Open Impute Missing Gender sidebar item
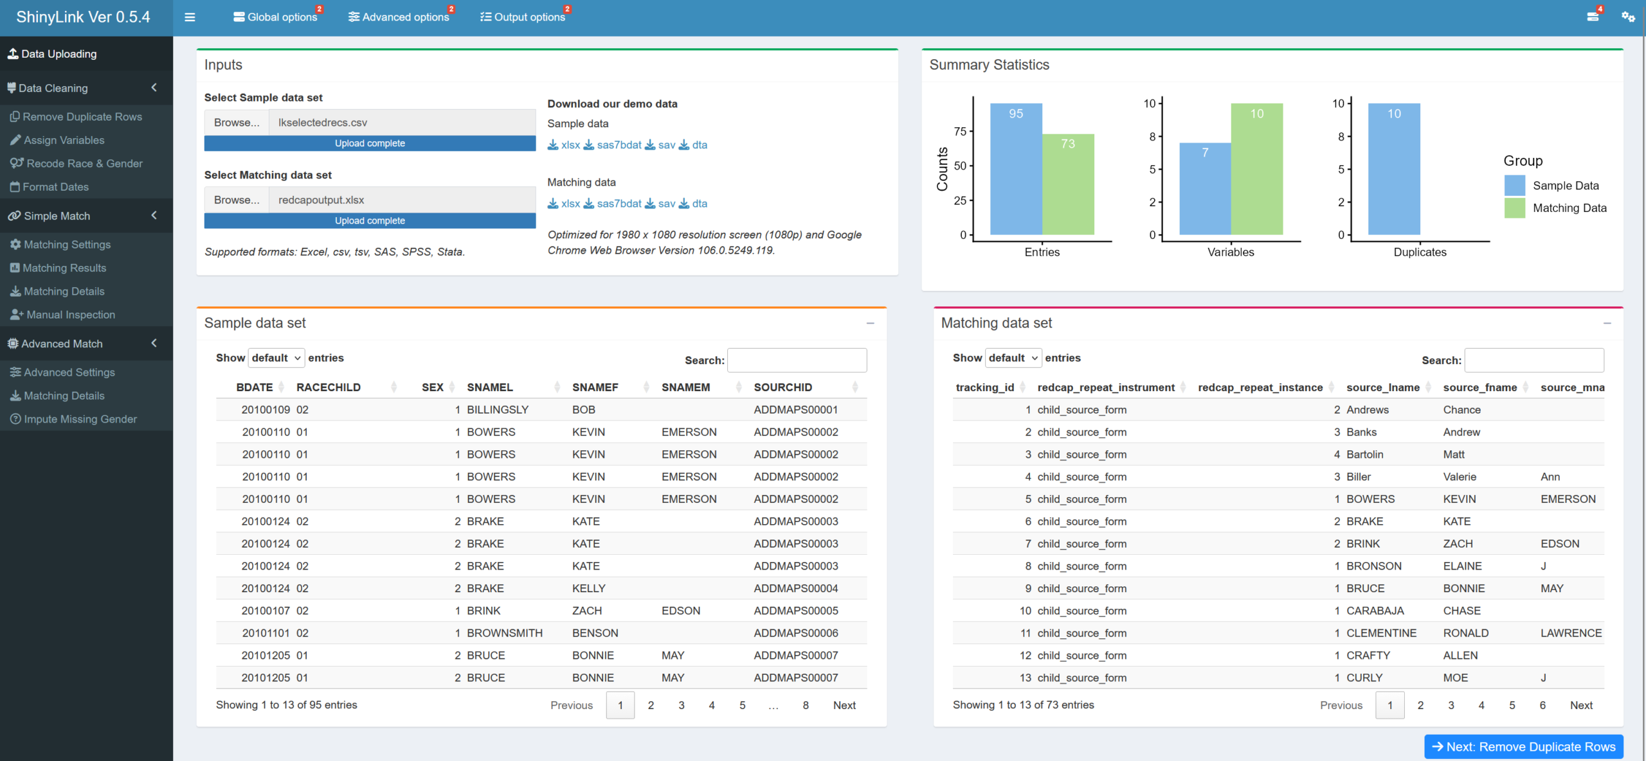1646x761 pixels. pyautogui.click(x=73, y=419)
